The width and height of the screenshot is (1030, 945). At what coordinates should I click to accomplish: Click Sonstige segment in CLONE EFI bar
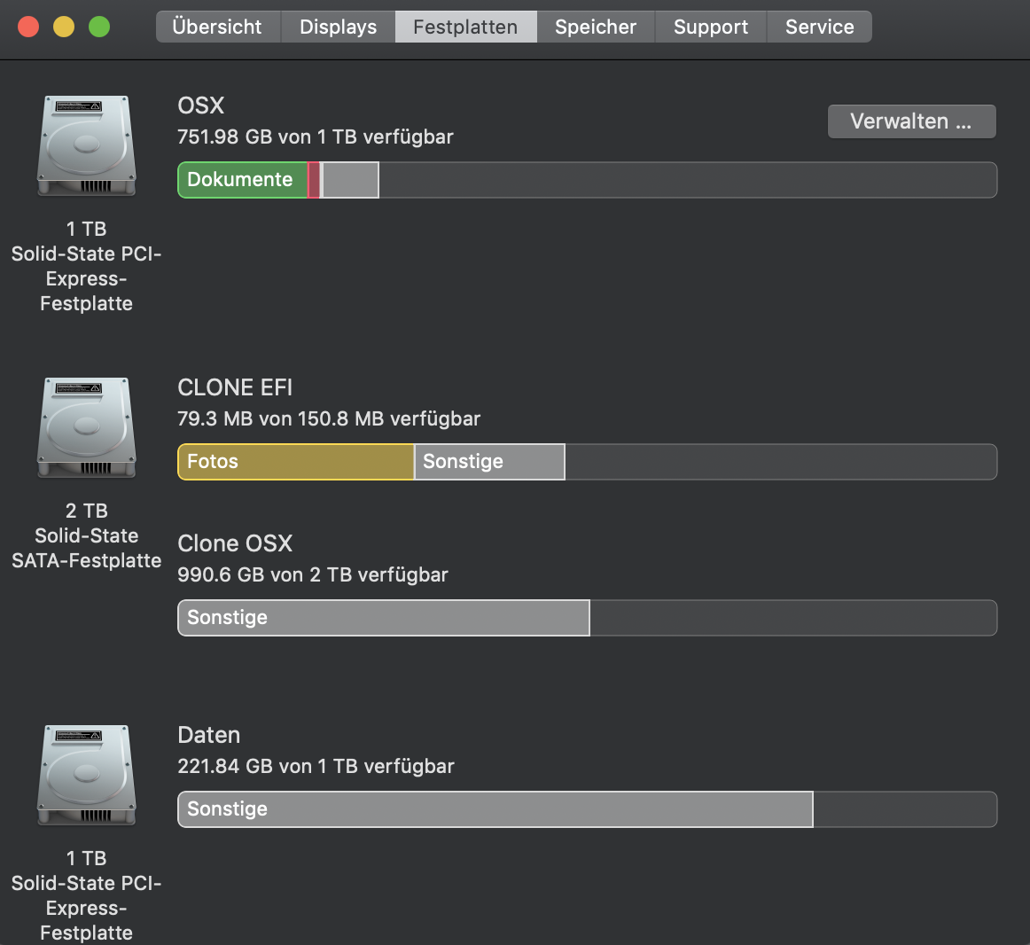(489, 462)
